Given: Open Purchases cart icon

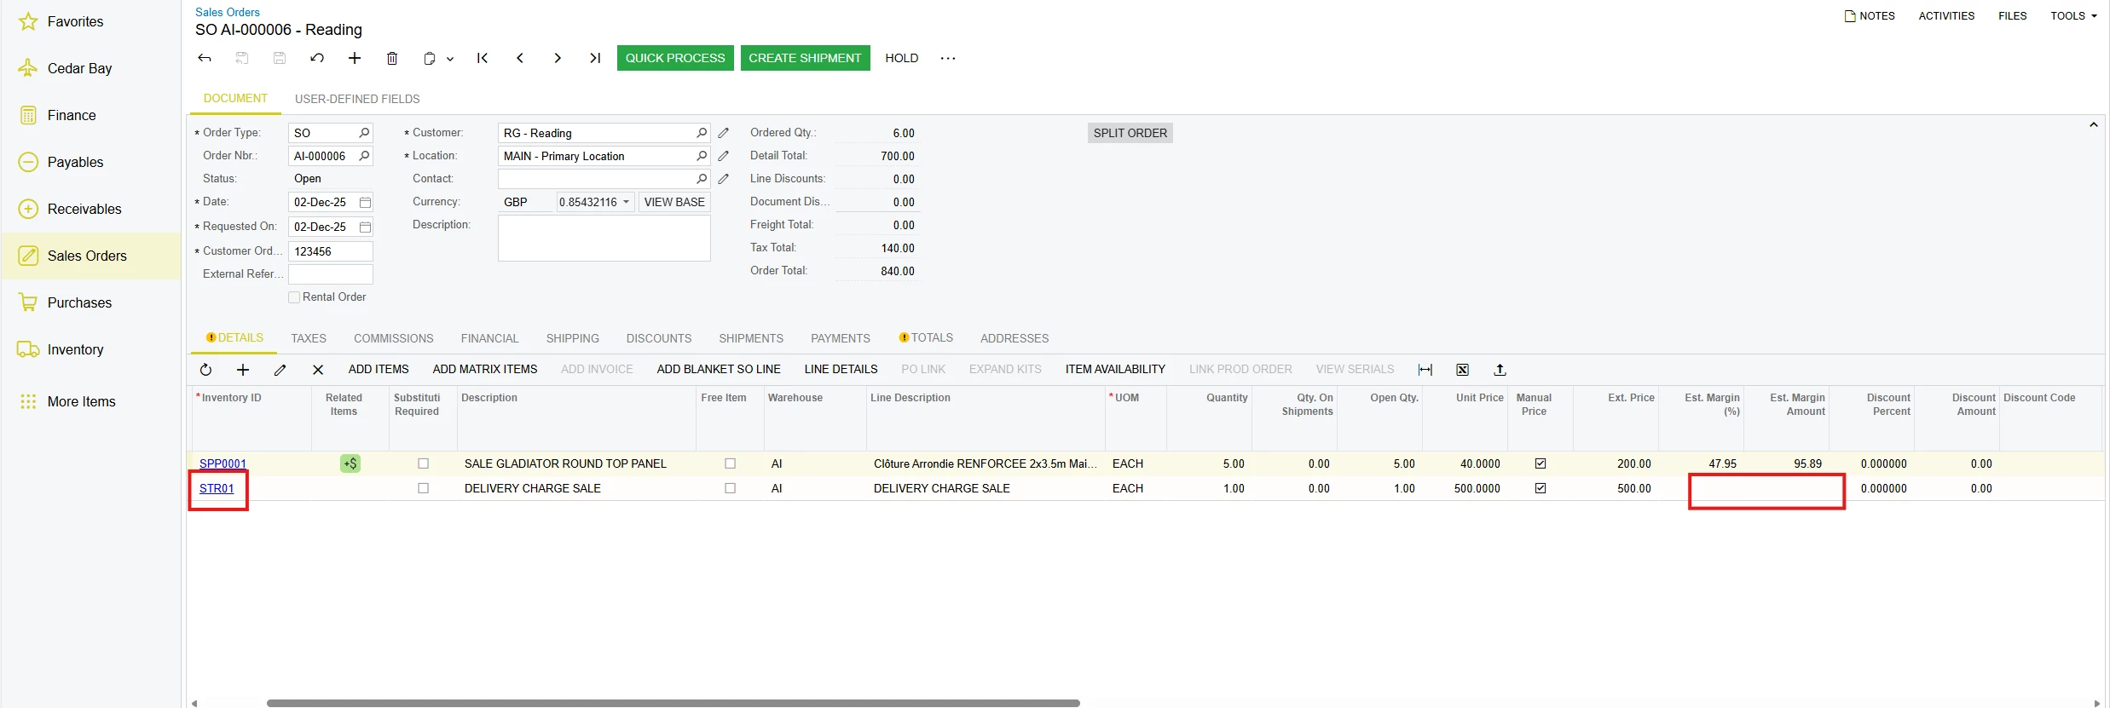Looking at the screenshot, I should (x=28, y=302).
